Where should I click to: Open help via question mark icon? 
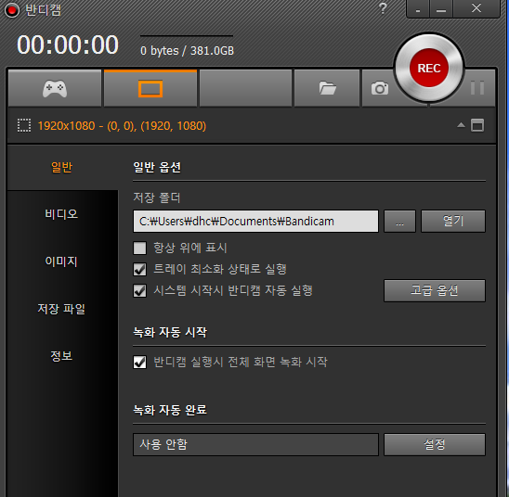point(383,8)
